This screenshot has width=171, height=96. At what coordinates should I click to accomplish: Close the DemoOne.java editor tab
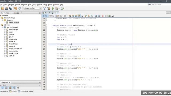coord(58,13)
